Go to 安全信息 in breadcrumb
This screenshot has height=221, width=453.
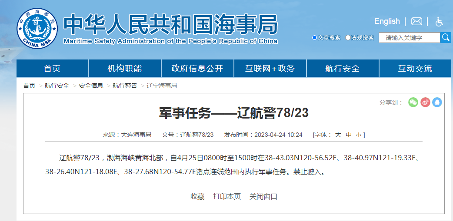click(91, 86)
